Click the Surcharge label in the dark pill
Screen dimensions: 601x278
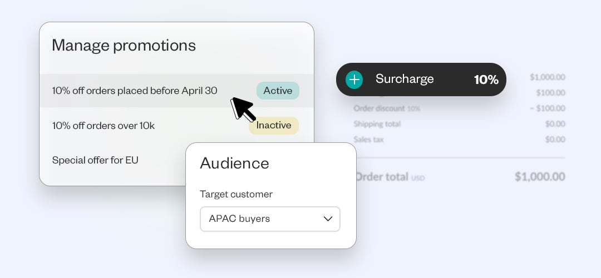tap(405, 79)
